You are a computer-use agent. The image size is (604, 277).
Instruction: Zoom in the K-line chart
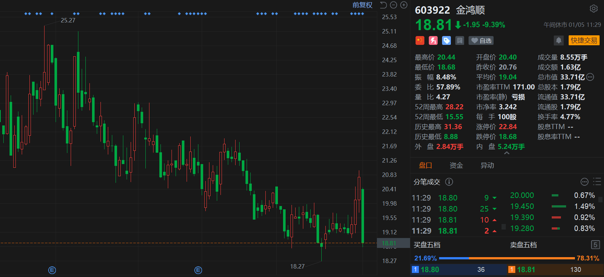404,5
